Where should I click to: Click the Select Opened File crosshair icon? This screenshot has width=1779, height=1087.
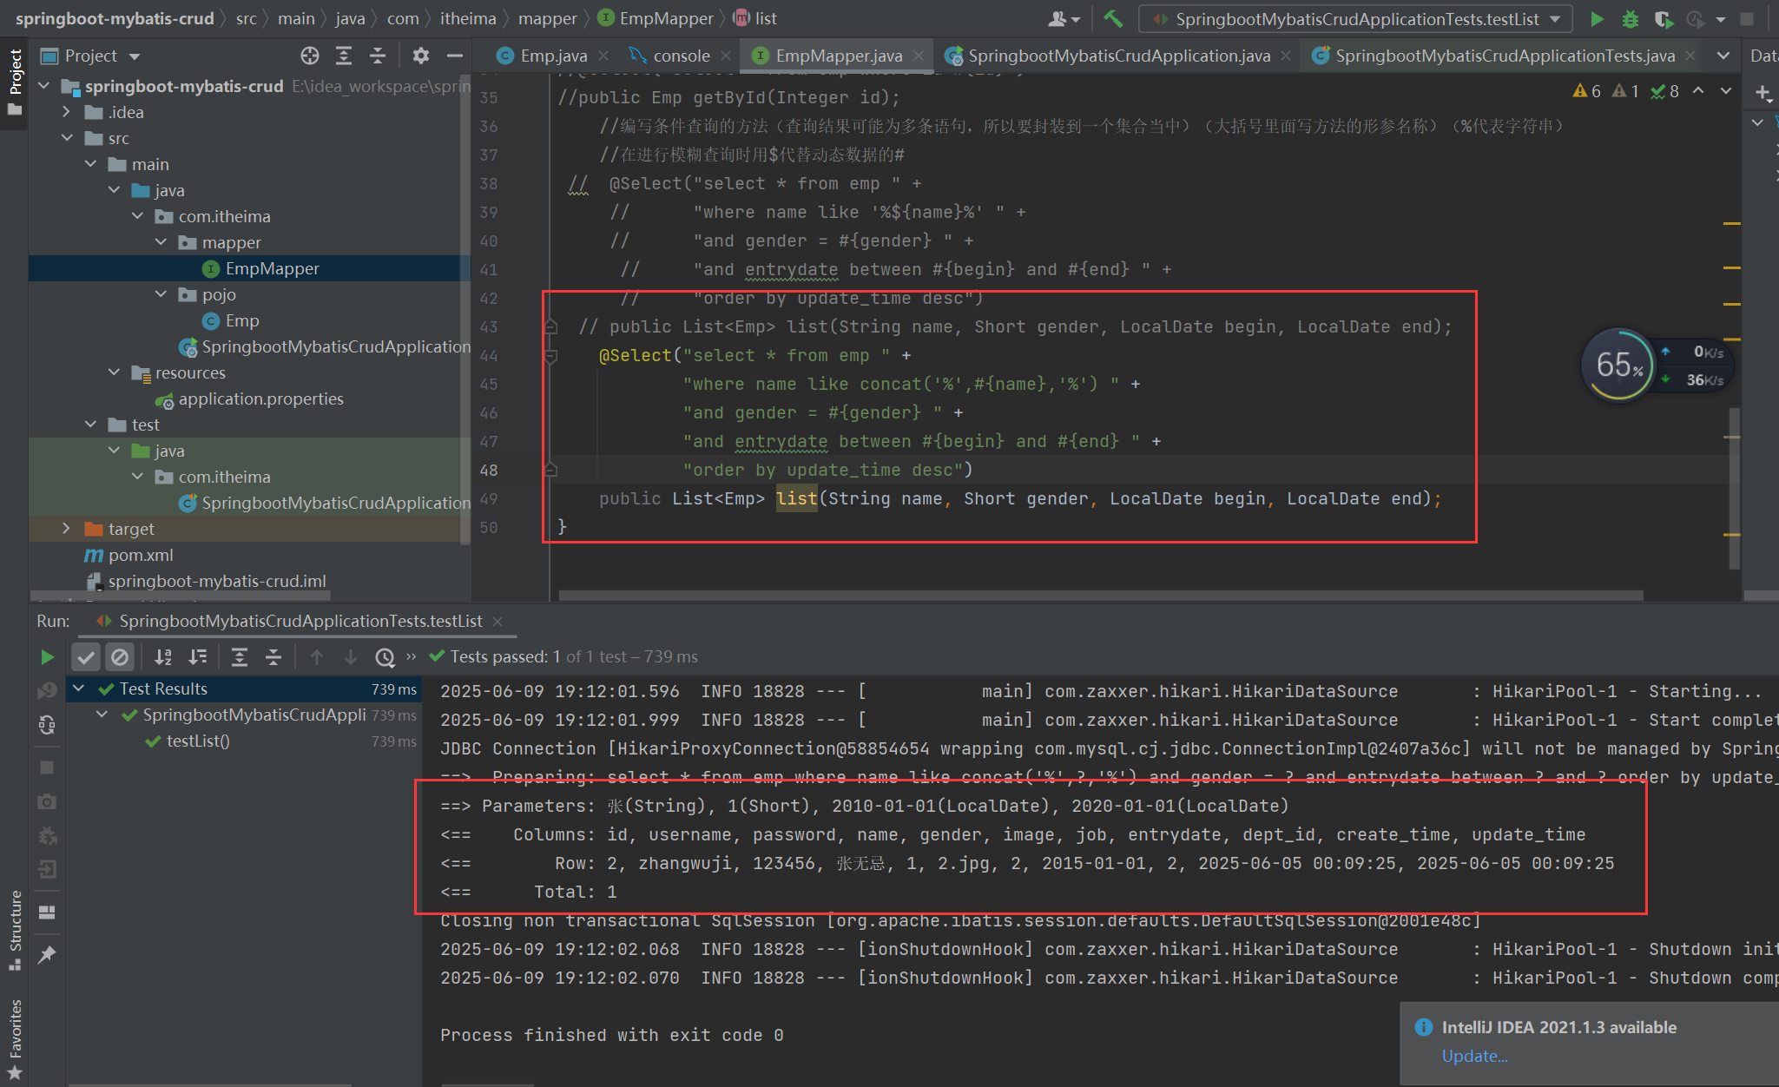pos(310,56)
